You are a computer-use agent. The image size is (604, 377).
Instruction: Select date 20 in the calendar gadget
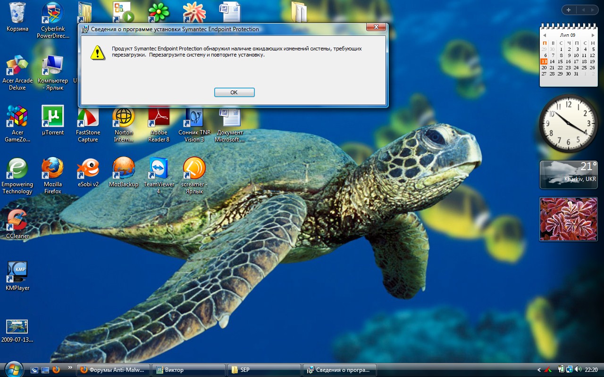click(x=544, y=67)
